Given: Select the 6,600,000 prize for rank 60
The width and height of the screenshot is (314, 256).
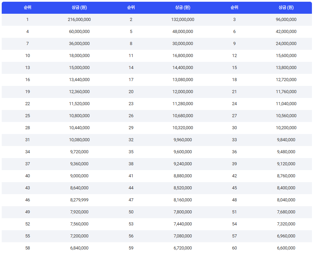Looking at the screenshot, I should (x=286, y=248).
